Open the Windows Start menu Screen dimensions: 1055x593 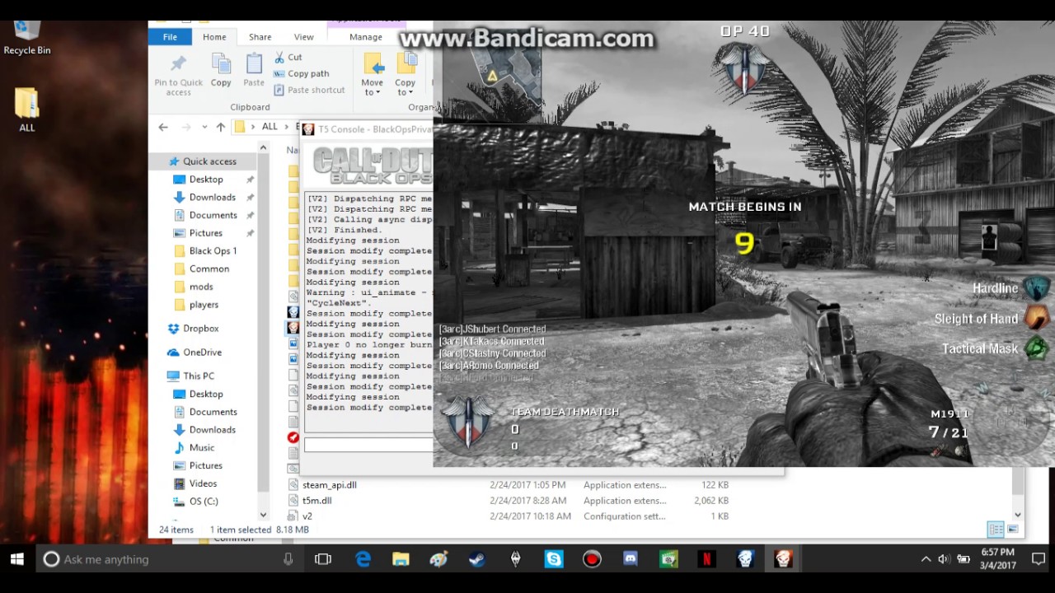tap(16, 559)
